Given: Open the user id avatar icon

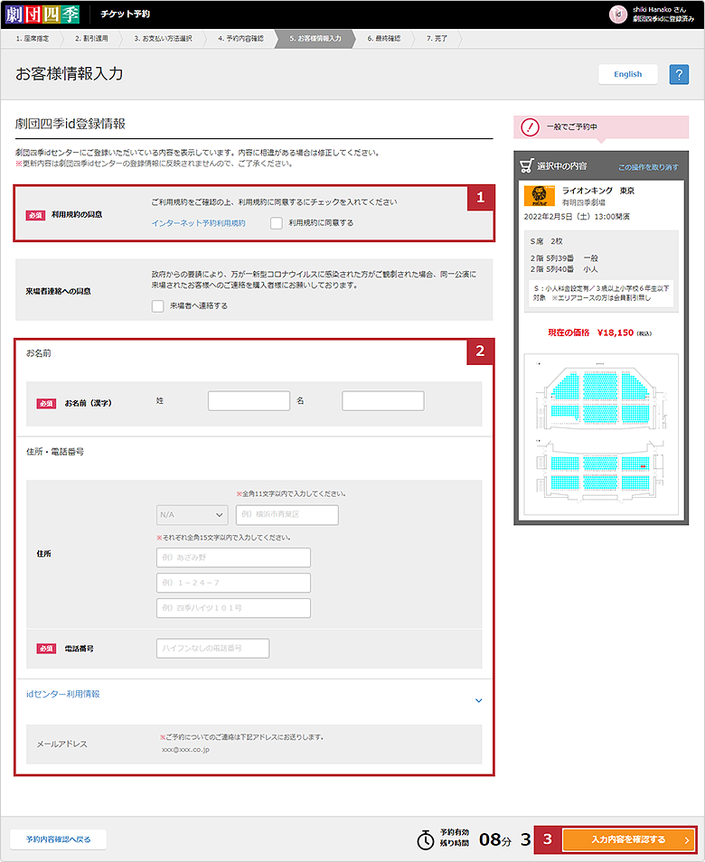Looking at the screenshot, I should 618,14.
